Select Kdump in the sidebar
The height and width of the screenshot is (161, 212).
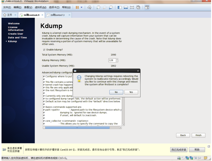pos(12,41)
